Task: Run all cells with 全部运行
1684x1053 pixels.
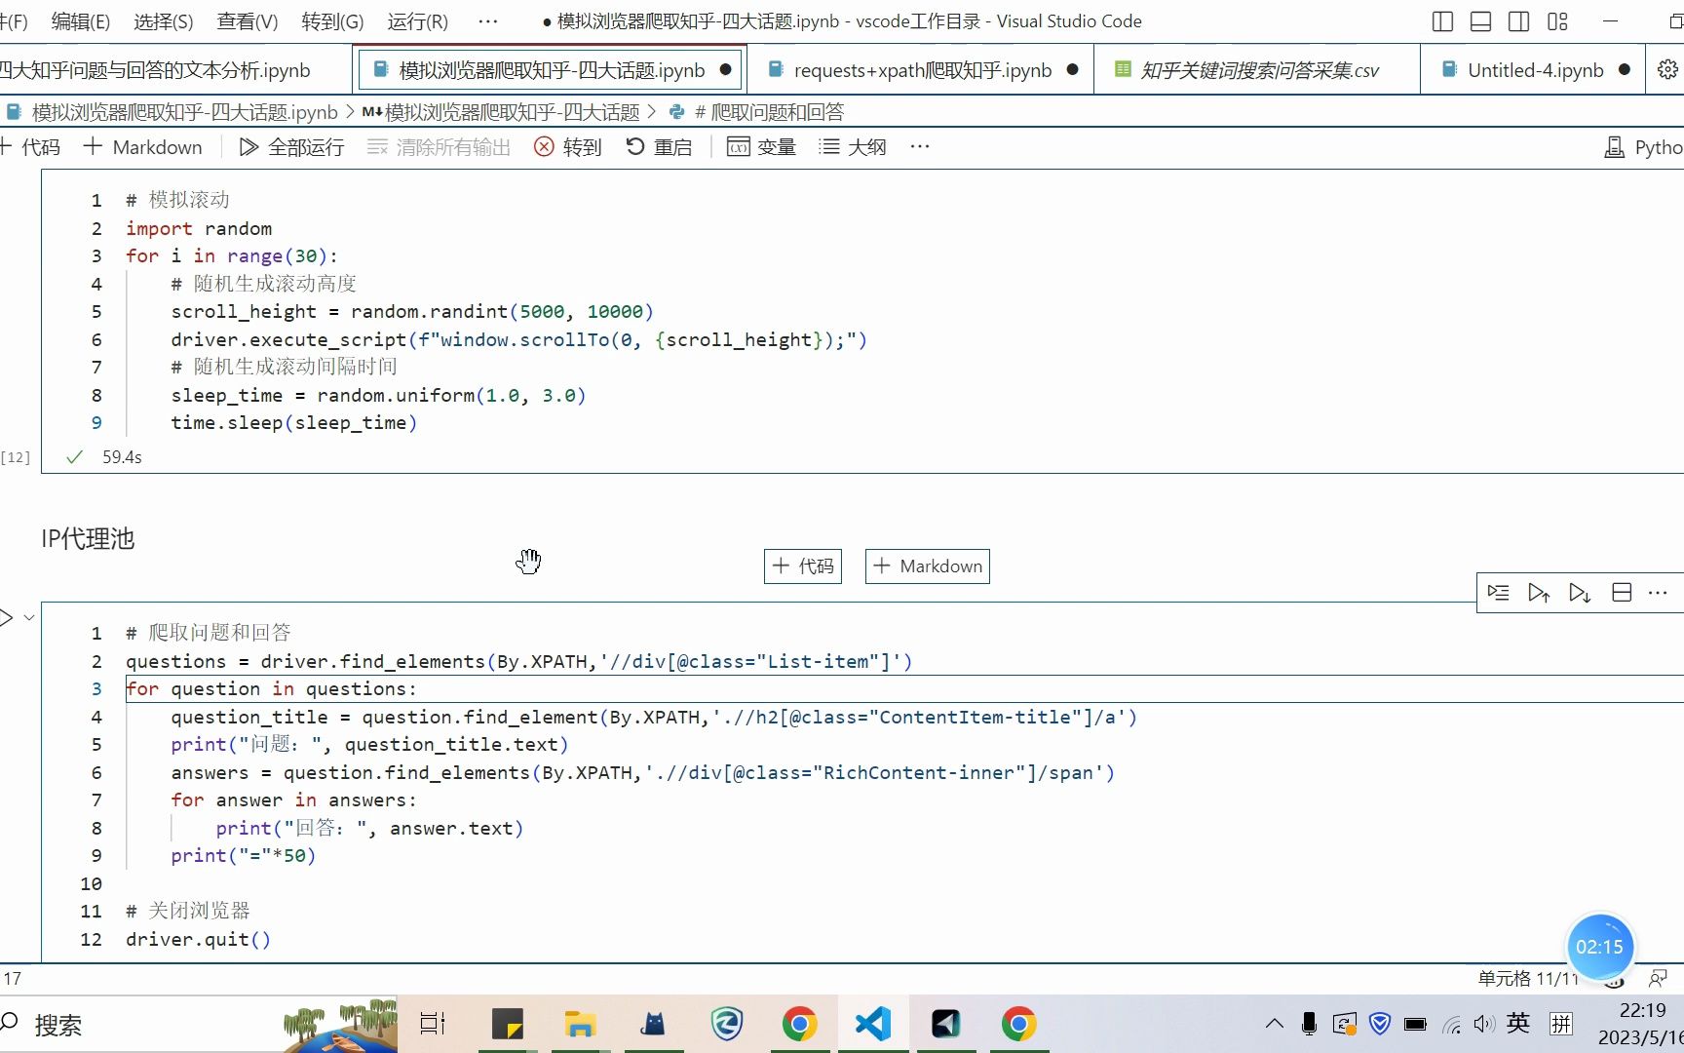Action: tap(291, 147)
